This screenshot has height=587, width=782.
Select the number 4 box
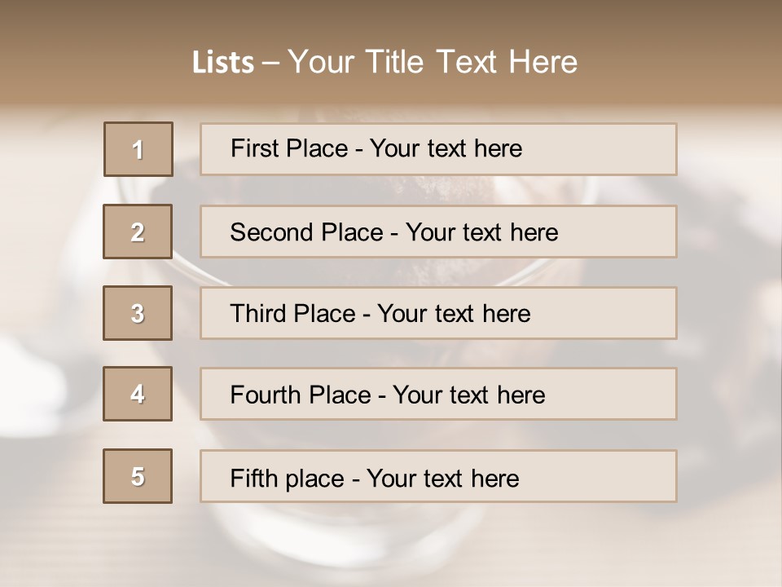[138, 394]
